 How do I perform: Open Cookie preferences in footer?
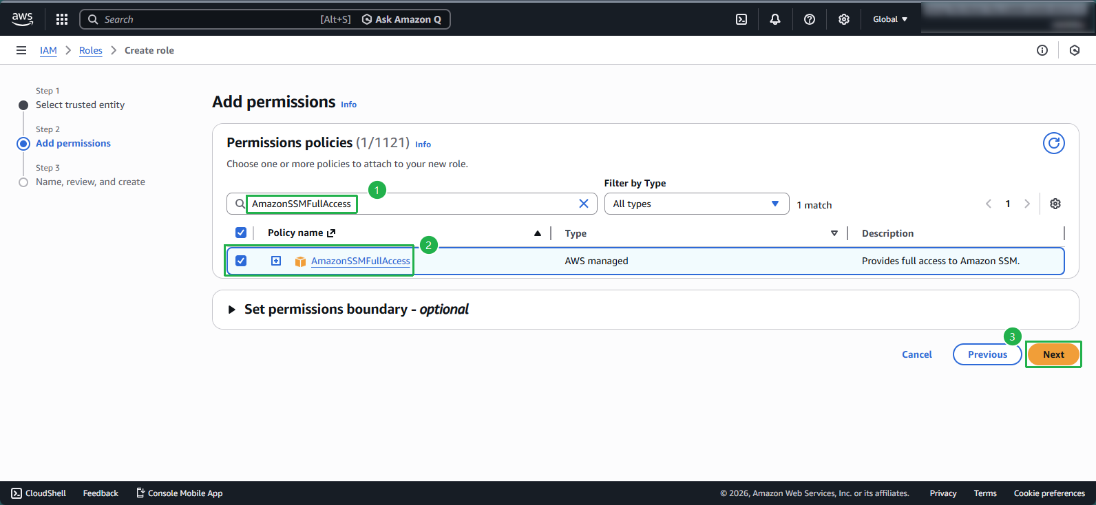pos(1049,493)
